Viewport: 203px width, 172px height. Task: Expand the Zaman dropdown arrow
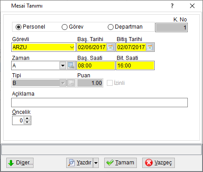click(x=63, y=66)
